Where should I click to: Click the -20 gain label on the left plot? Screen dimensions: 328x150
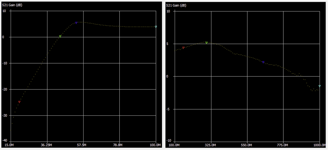[4, 89]
